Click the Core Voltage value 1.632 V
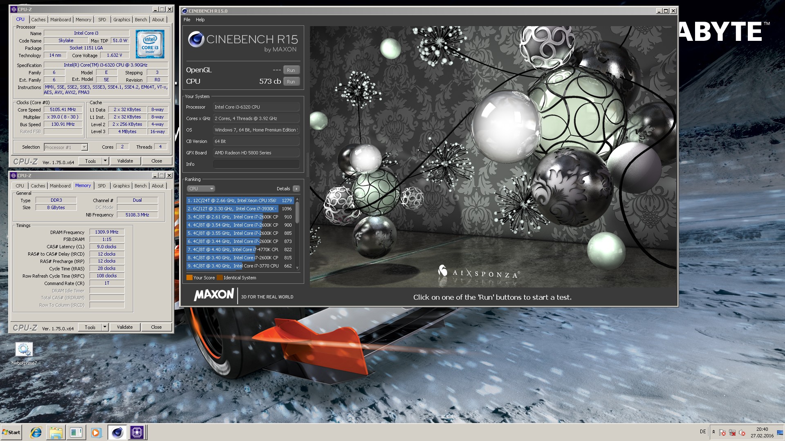The image size is (785, 441). coord(114,56)
